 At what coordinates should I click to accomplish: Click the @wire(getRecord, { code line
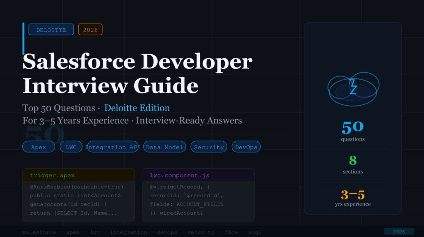(x=180, y=187)
